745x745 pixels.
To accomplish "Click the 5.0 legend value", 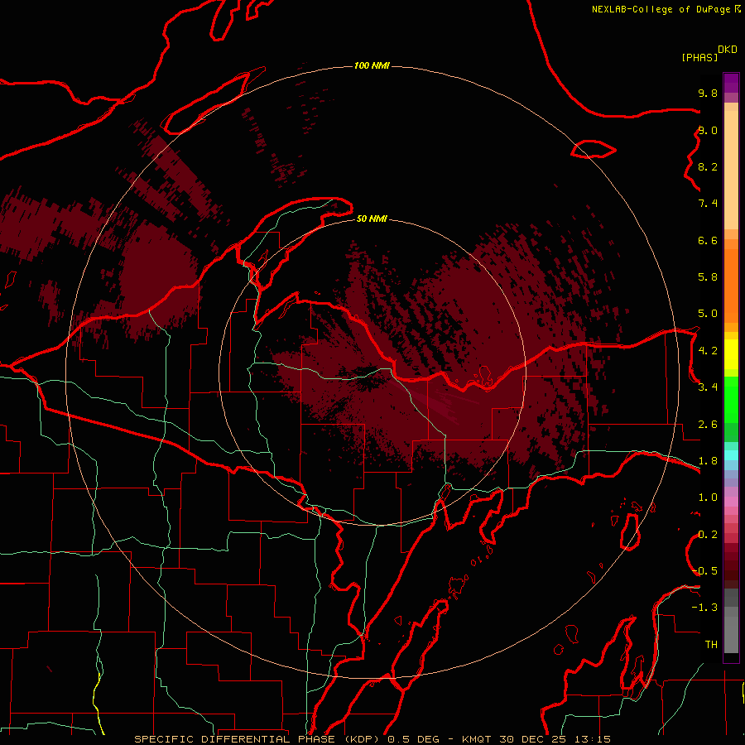I will point(708,314).
